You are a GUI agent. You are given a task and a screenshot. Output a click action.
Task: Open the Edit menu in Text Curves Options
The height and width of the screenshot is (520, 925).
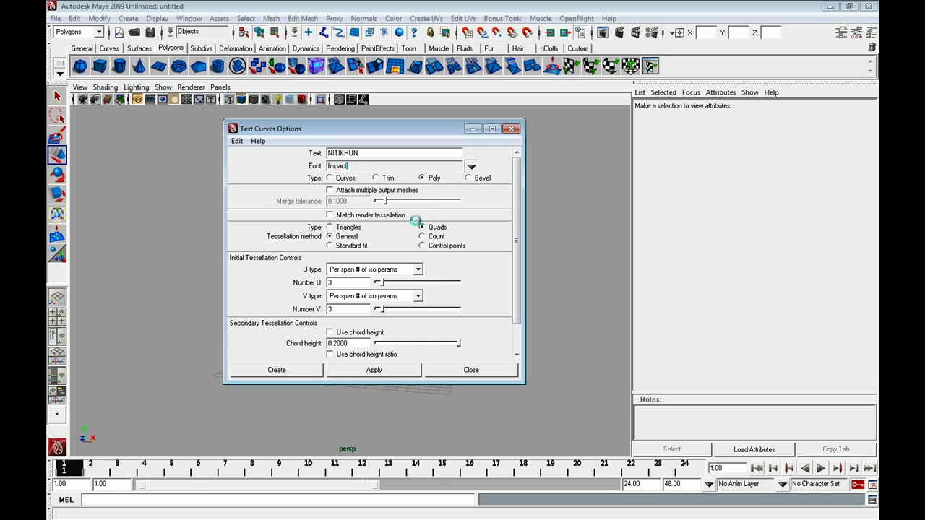[237, 141]
